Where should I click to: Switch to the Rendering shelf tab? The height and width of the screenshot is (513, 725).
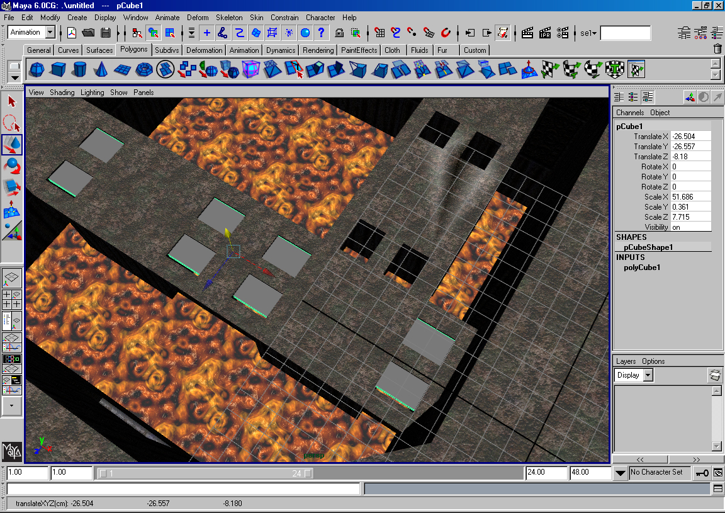click(318, 50)
